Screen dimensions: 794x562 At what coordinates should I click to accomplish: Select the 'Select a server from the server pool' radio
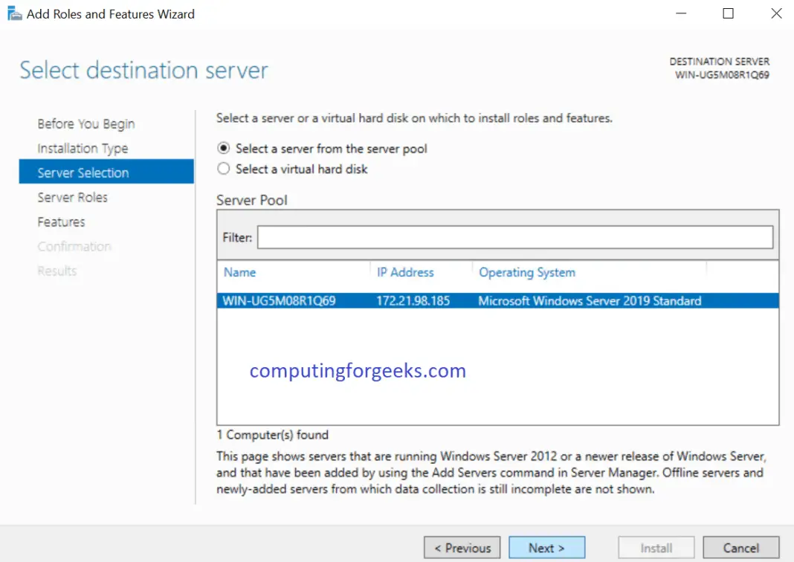click(224, 148)
